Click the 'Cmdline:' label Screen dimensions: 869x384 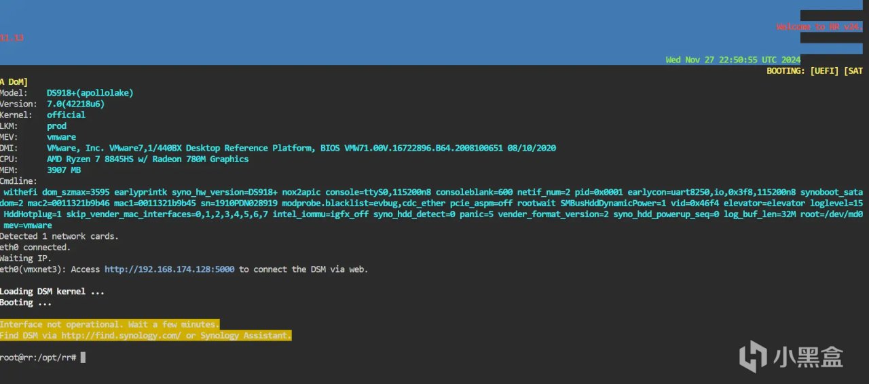pos(19,181)
